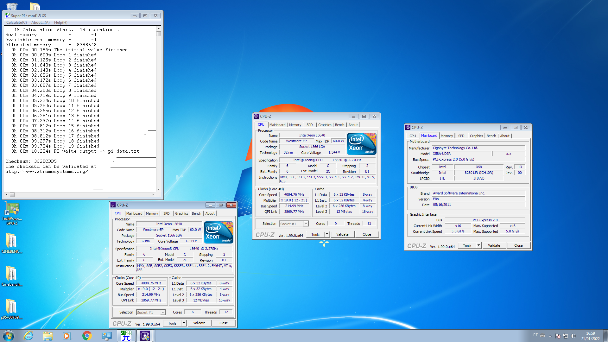This screenshot has width=608, height=342.
Task: Show hidden tray icons arrow
Action: tap(550, 336)
